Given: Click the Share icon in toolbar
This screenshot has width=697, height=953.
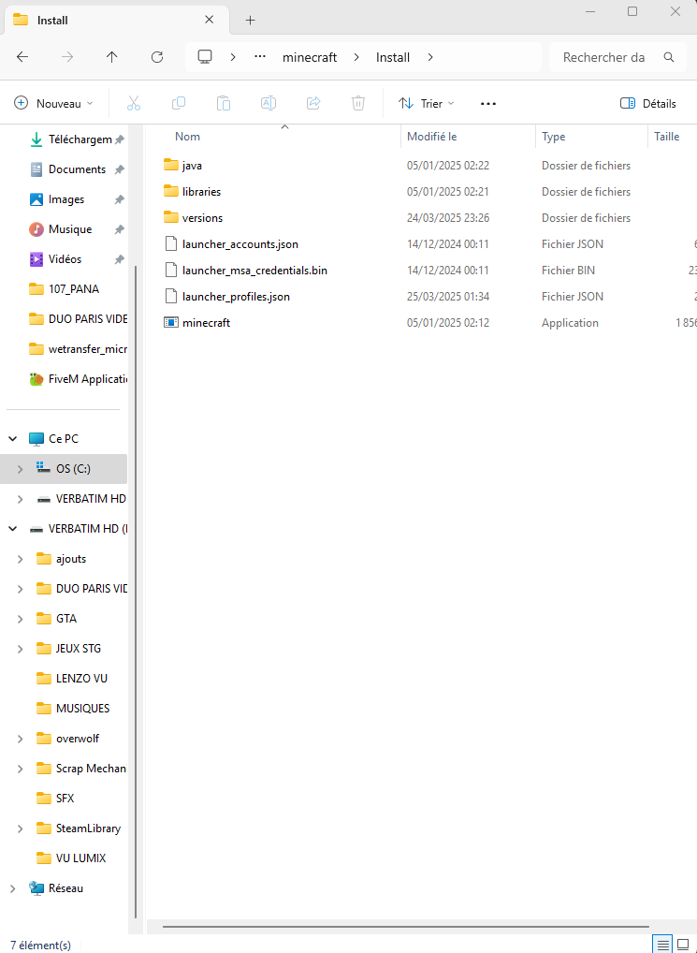Looking at the screenshot, I should click(313, 103).
